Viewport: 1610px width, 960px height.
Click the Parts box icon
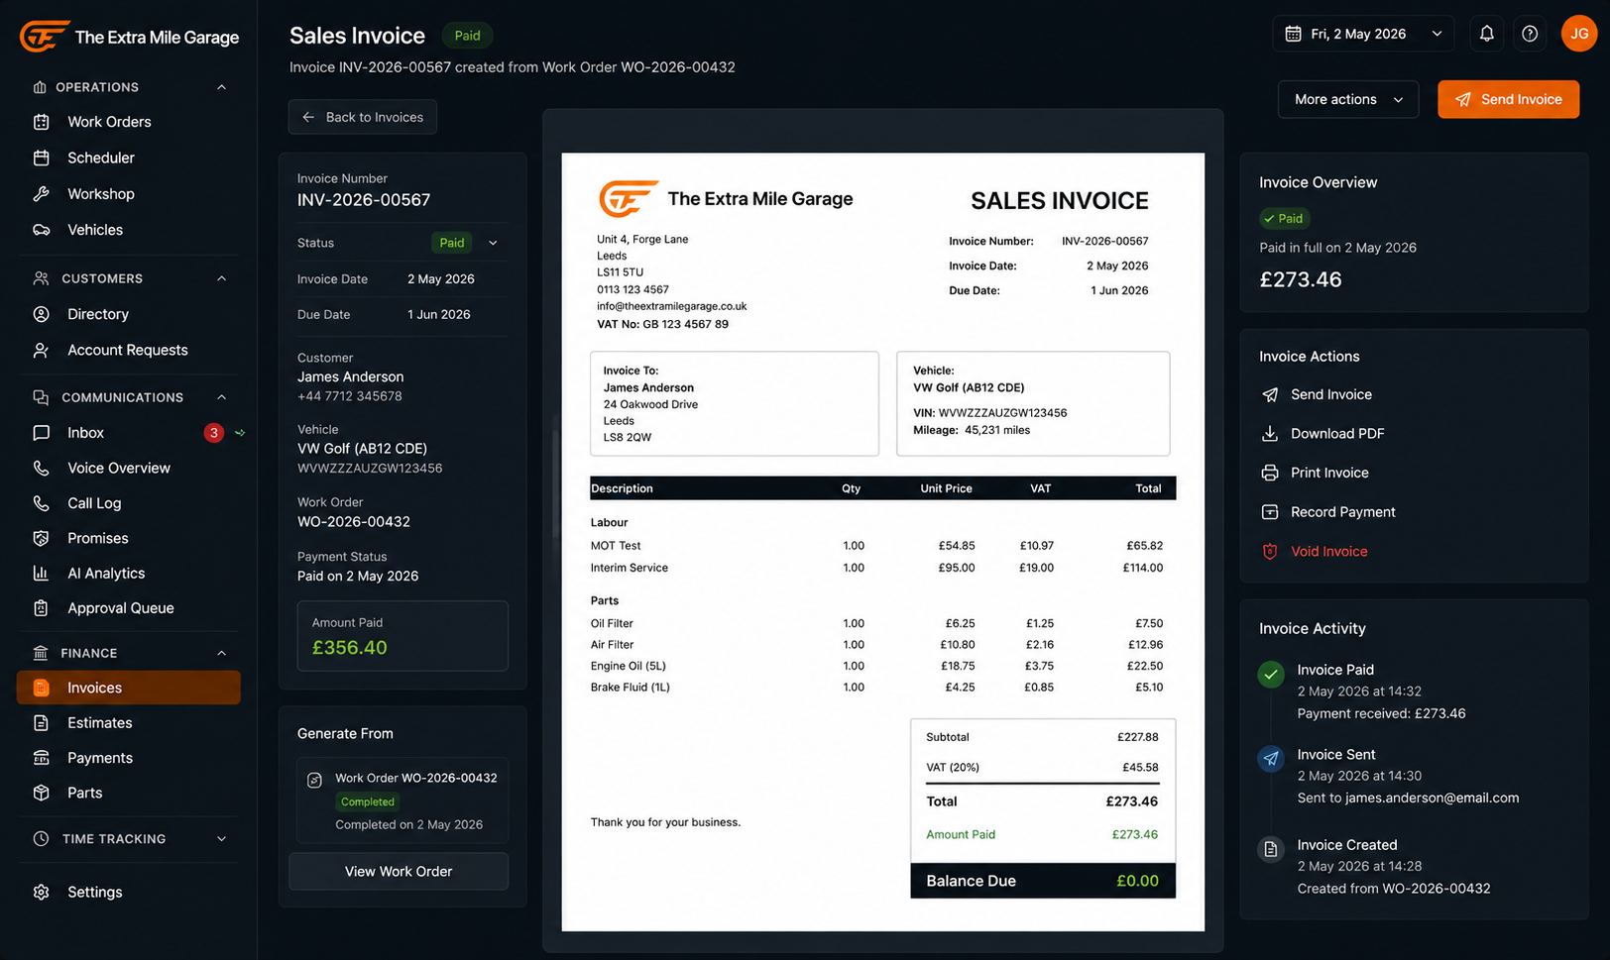coord(41,793)
